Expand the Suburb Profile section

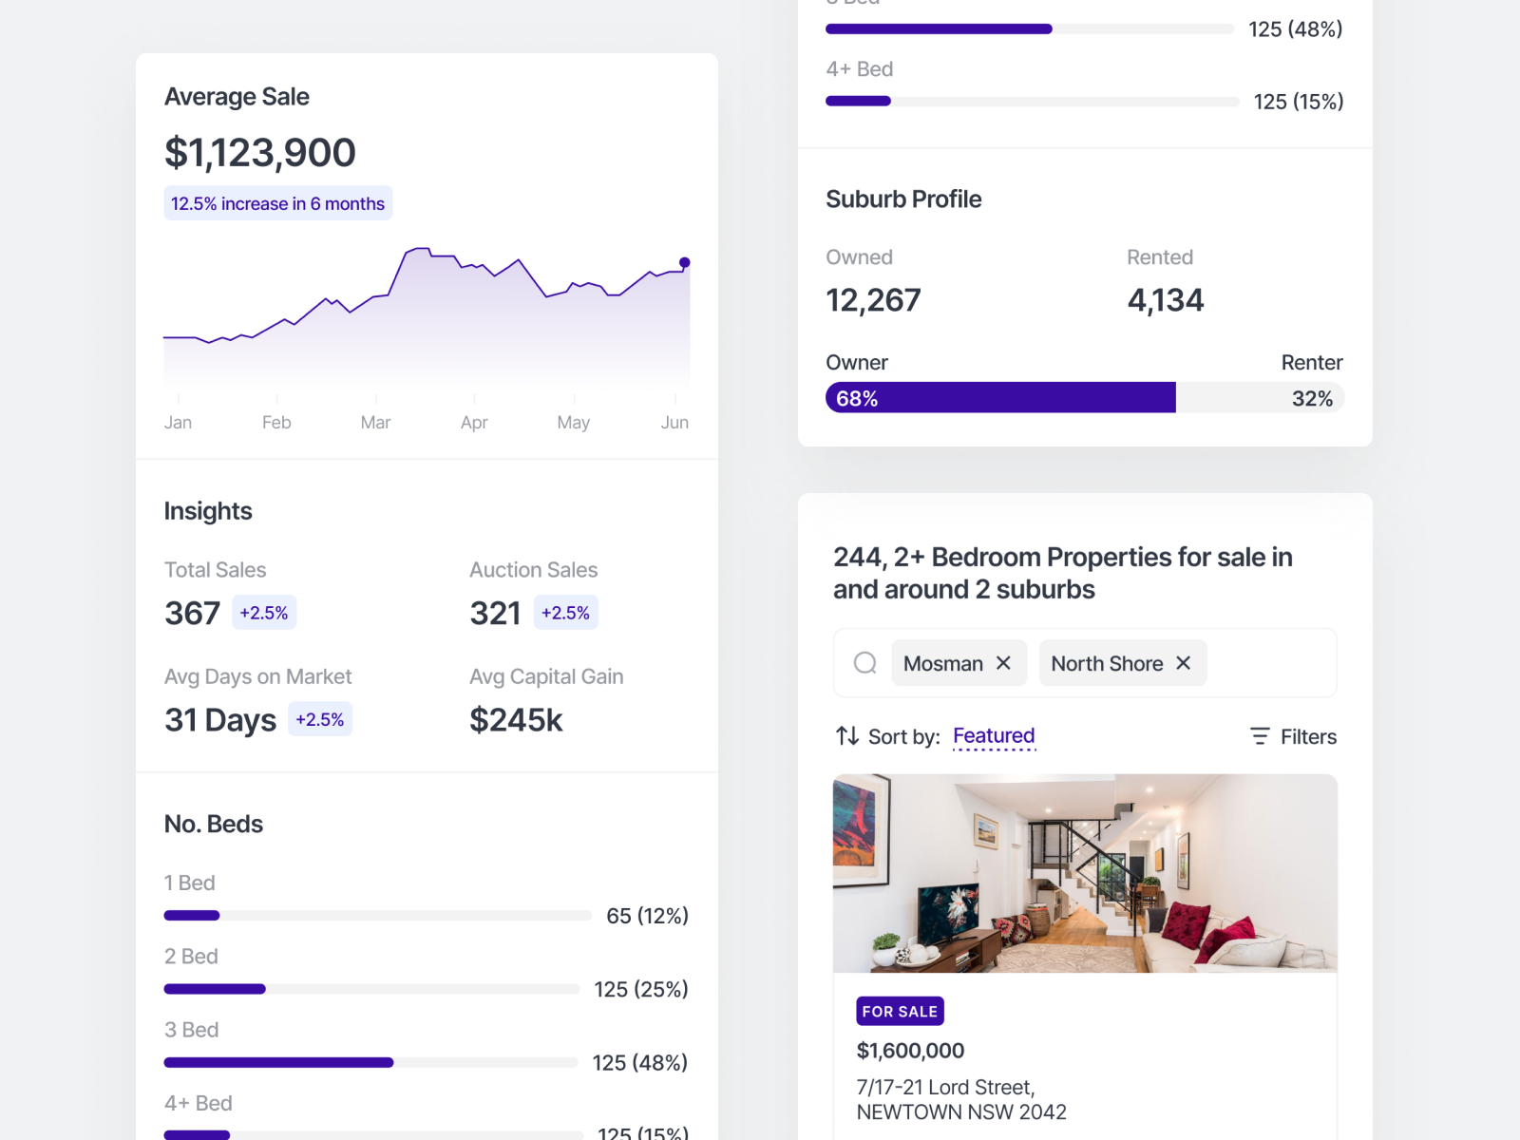point(903,199)
